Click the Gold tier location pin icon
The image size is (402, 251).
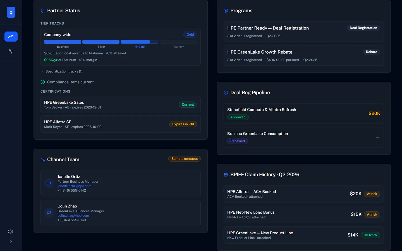(x=137, y=47)
